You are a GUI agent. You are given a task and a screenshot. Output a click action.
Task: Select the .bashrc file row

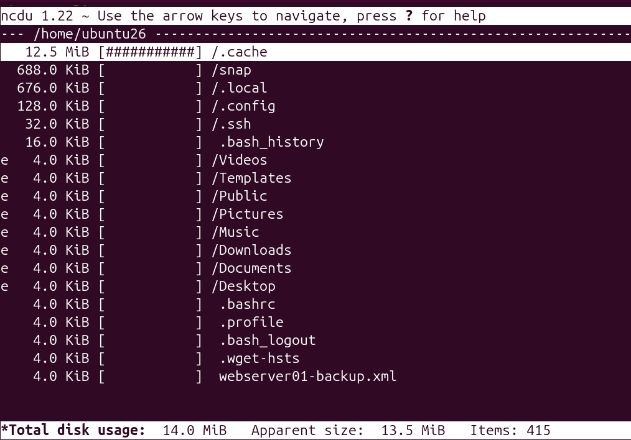tap(315, 304)
